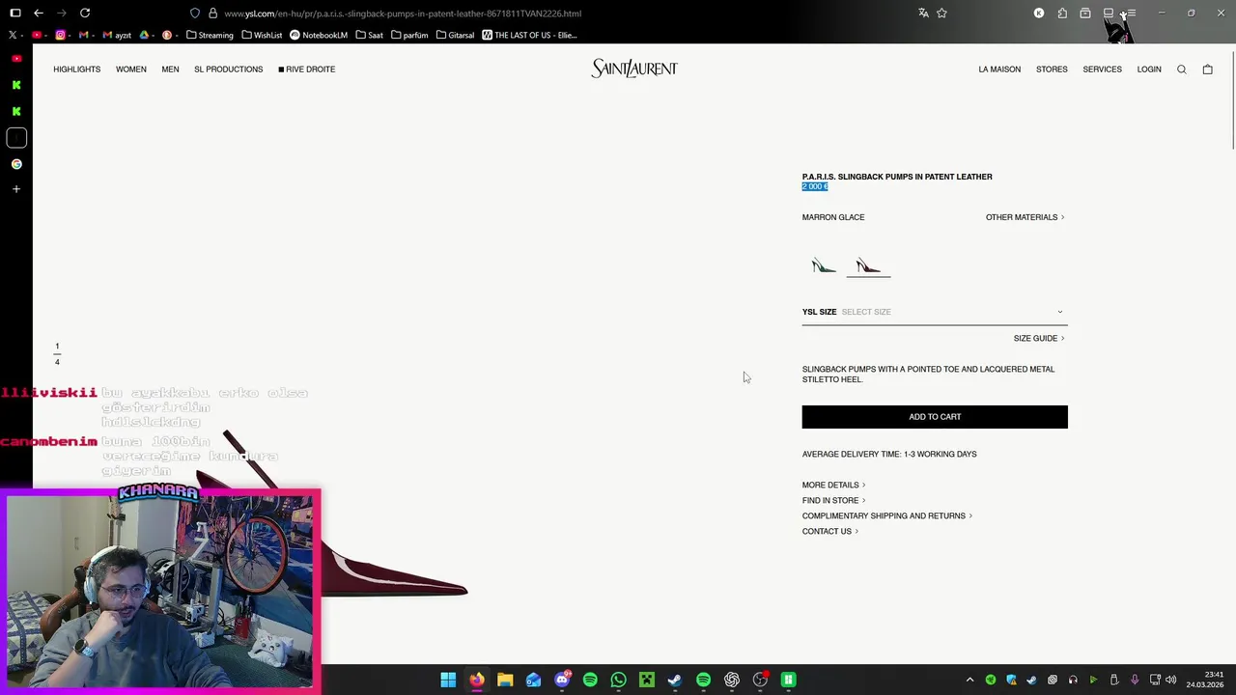The height and width of the screenshot is (695, 1236).
Task: Click the site security padlock icon
Action: click(x=212, y=14)
